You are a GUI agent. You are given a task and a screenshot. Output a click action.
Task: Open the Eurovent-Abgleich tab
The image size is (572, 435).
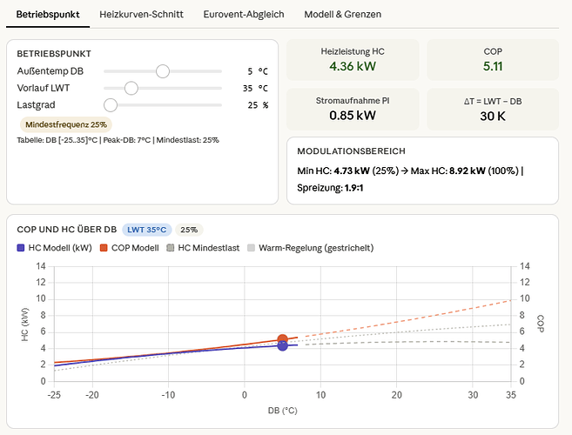[x=244, y=14]
